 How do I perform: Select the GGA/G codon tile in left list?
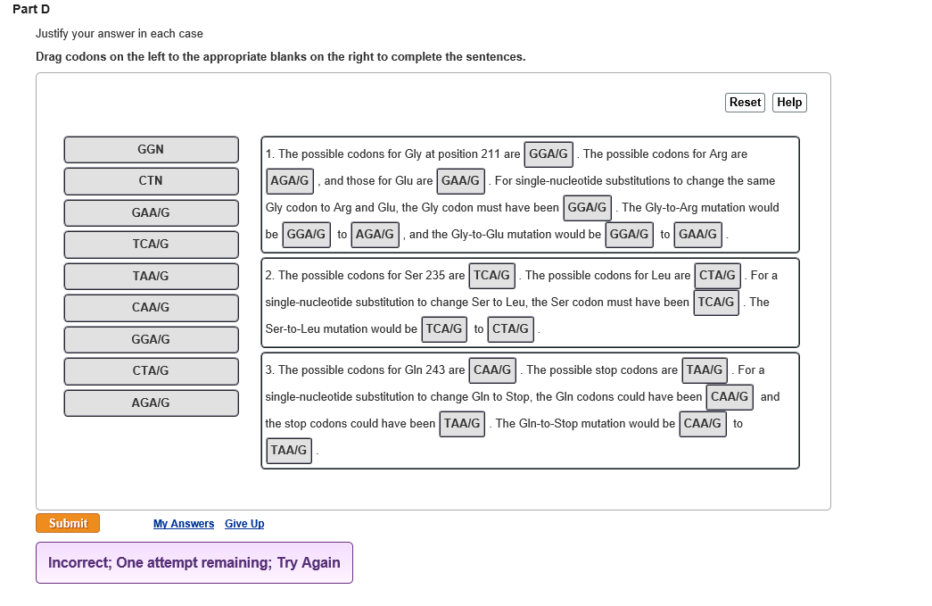click(x=151, y=339)
